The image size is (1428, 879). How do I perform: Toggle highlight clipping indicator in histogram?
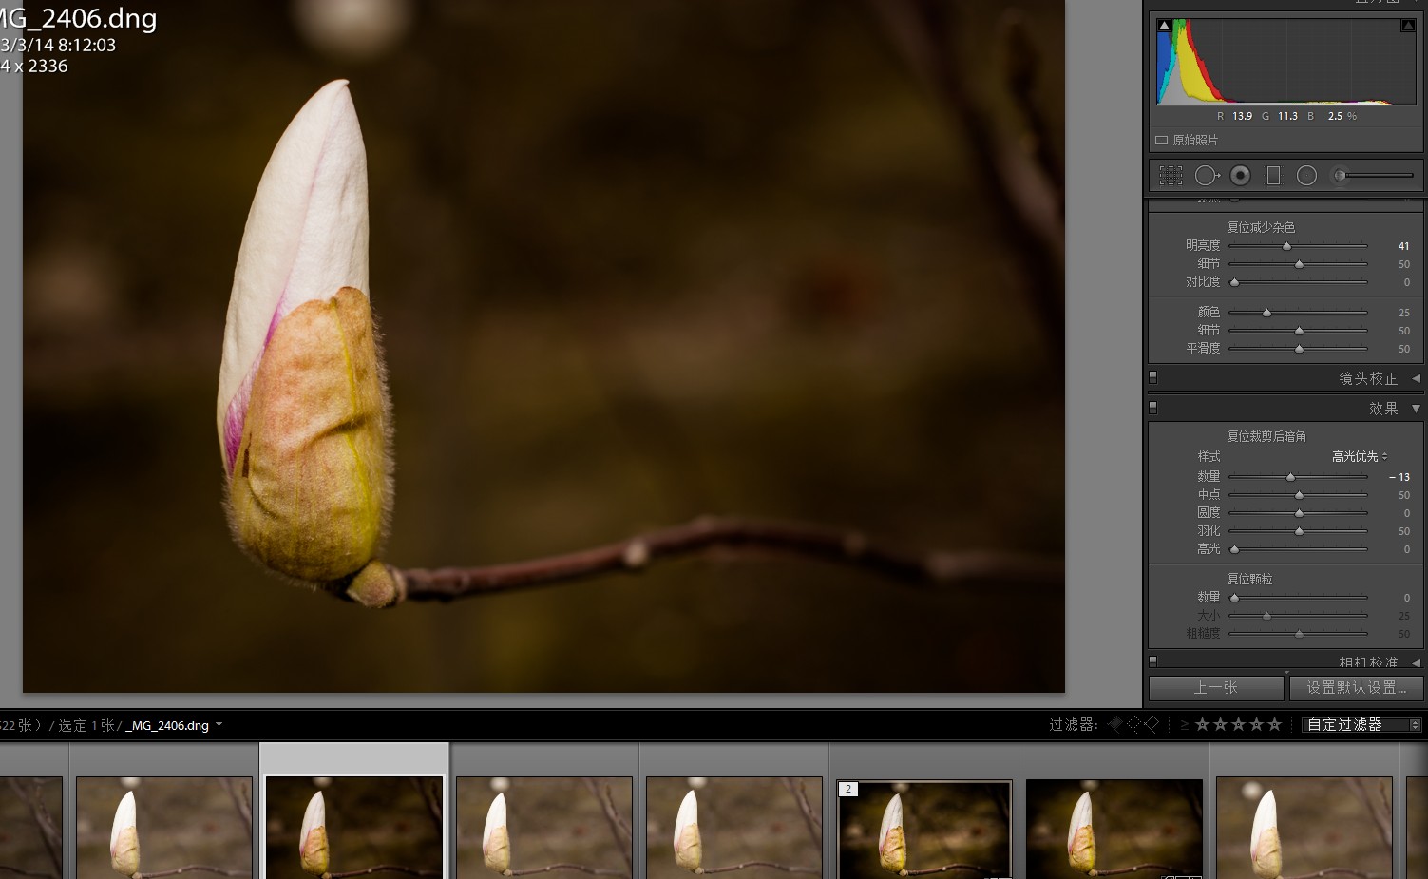point(1407,26)
